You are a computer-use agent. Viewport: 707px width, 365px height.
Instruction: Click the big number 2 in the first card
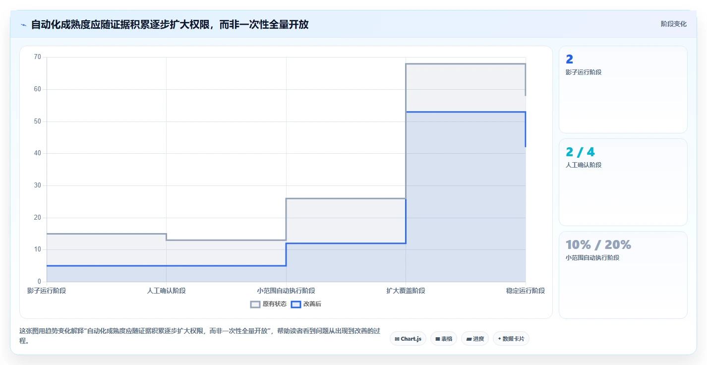[569, 60]
